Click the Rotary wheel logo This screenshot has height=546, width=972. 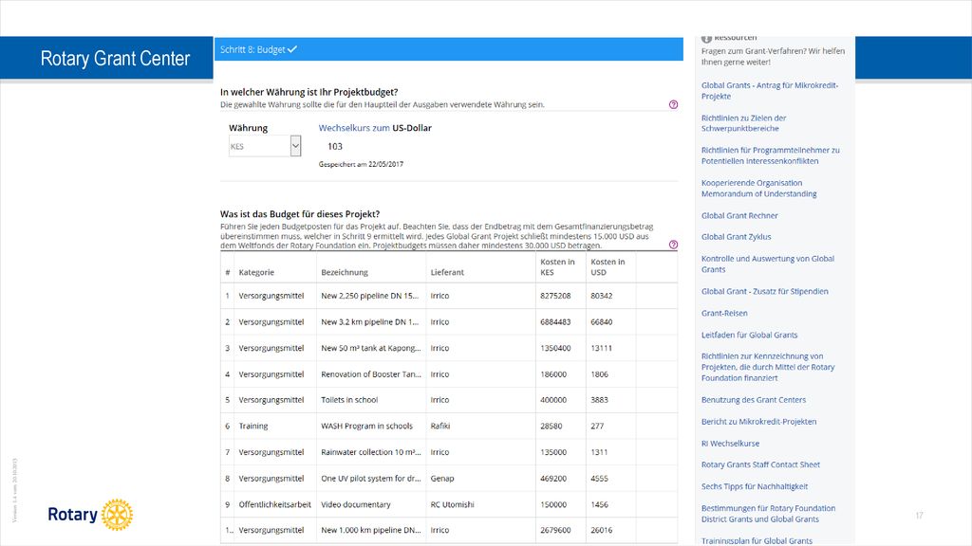point(117,515)
